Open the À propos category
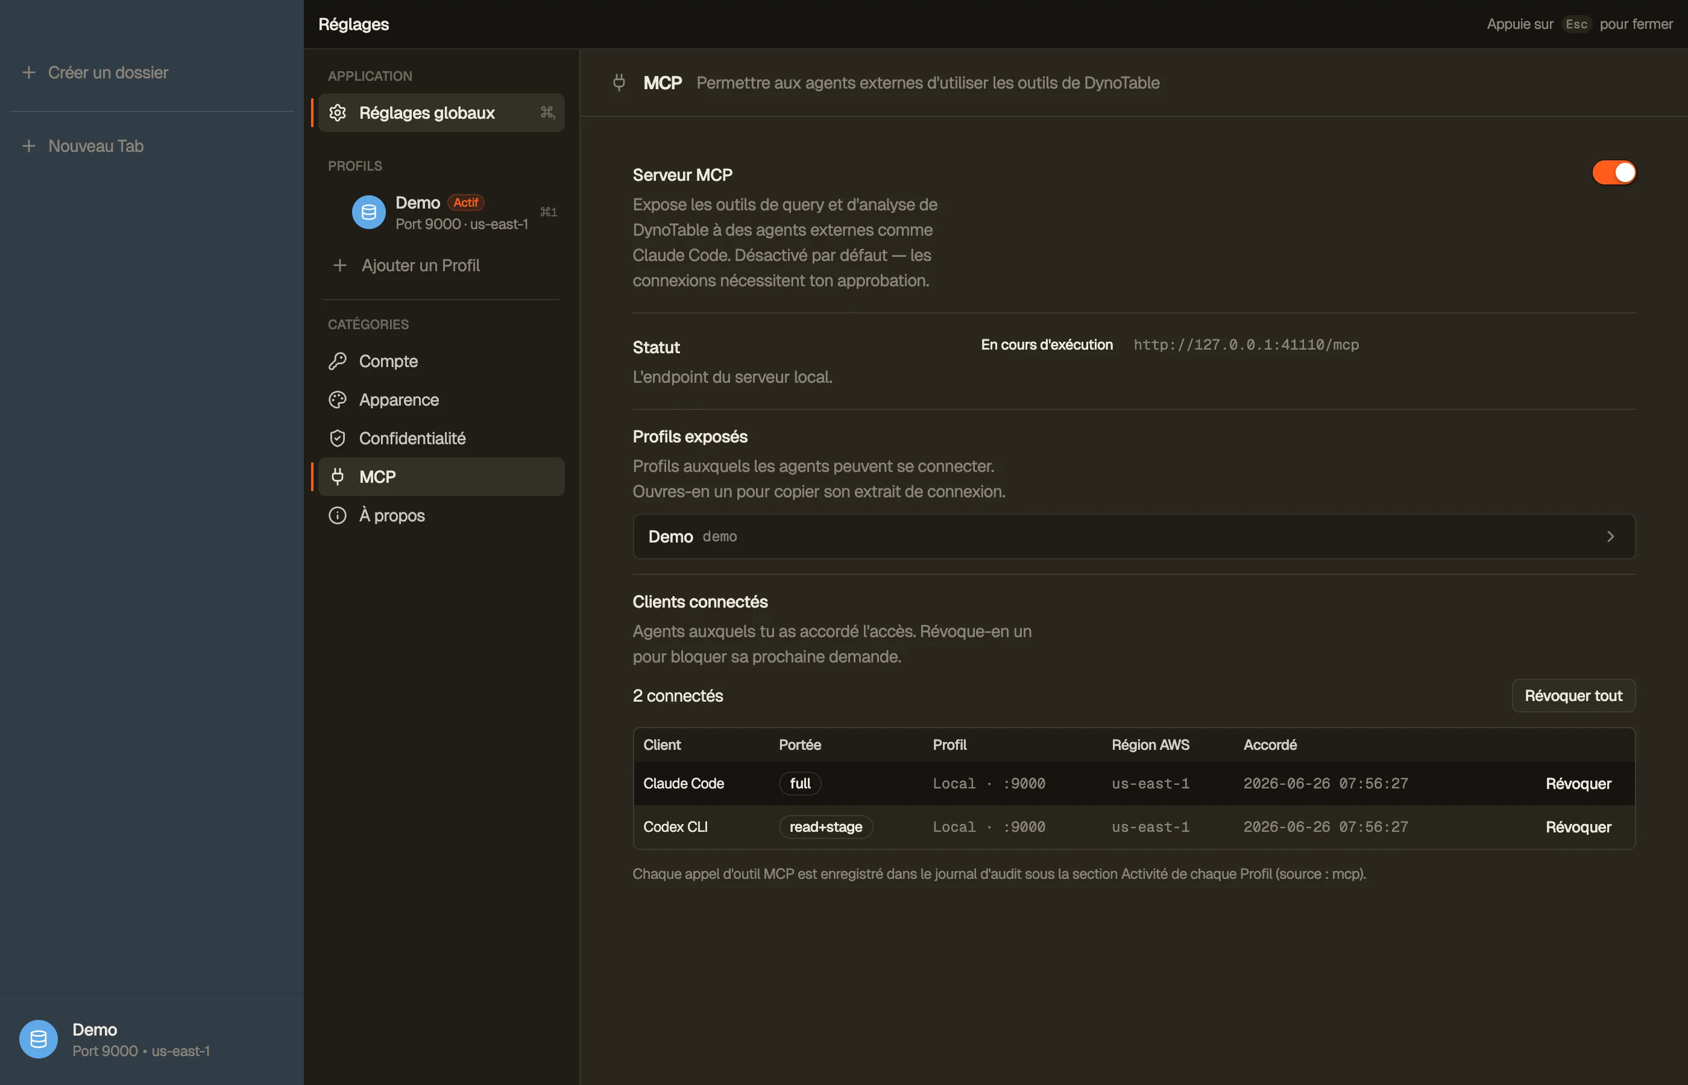The width and height of the screenshot is (1688, 1085). point(441,516)
